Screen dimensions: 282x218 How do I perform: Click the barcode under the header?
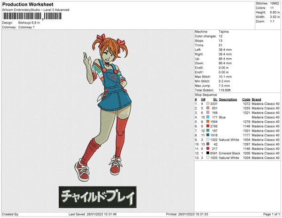pos(32,16)
